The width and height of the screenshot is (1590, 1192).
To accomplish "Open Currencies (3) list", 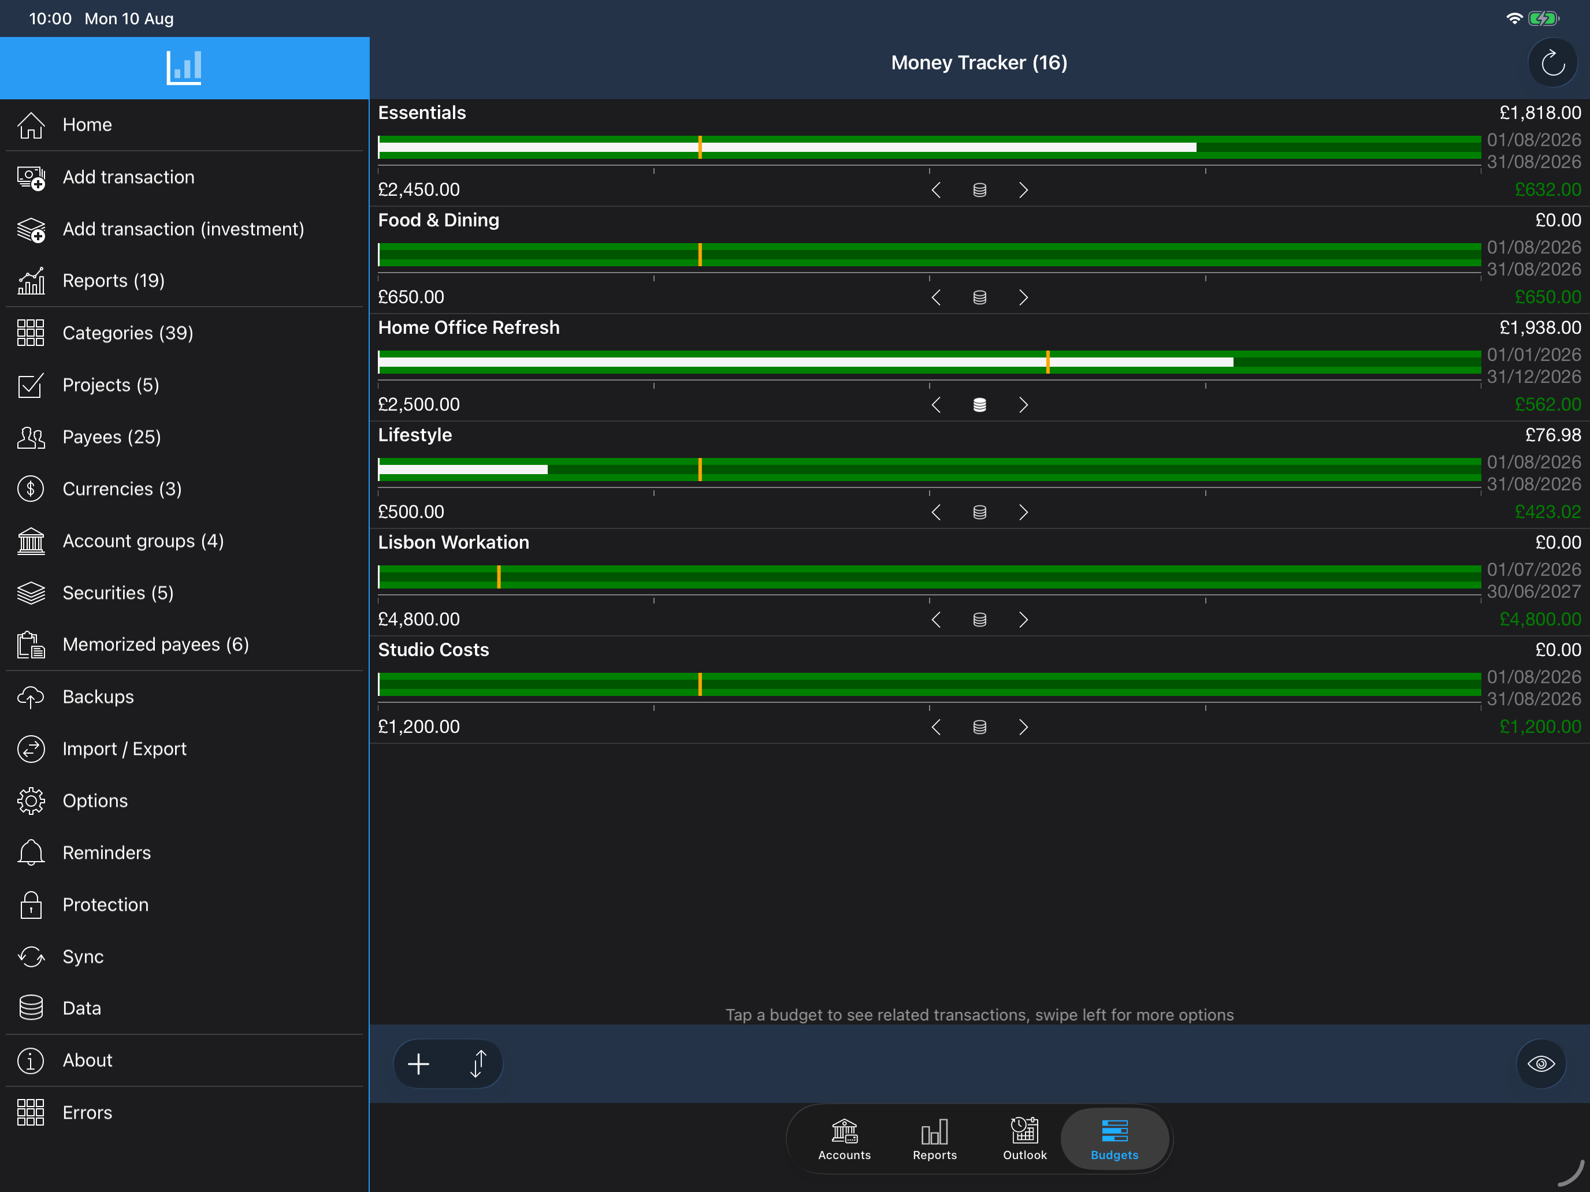I will click(184, 489).
